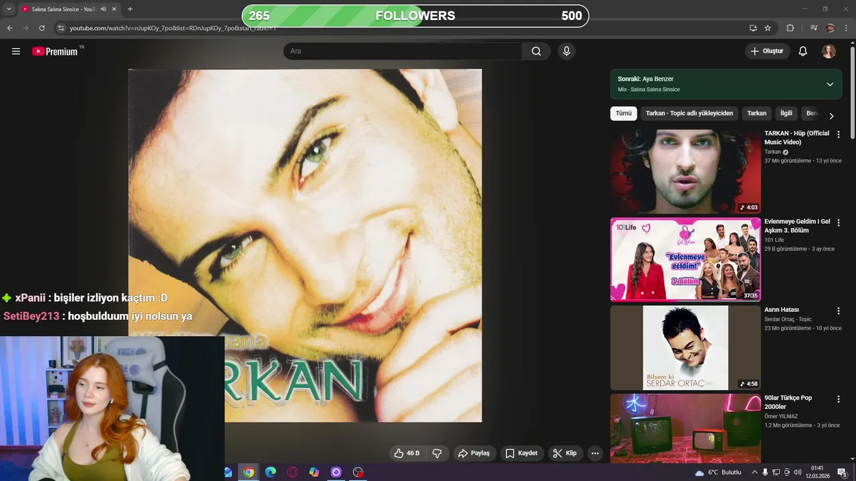Click the Paylaş share button
Viewport: 856px width, 481px height.
pyautogui.click(x=474, y=453)
